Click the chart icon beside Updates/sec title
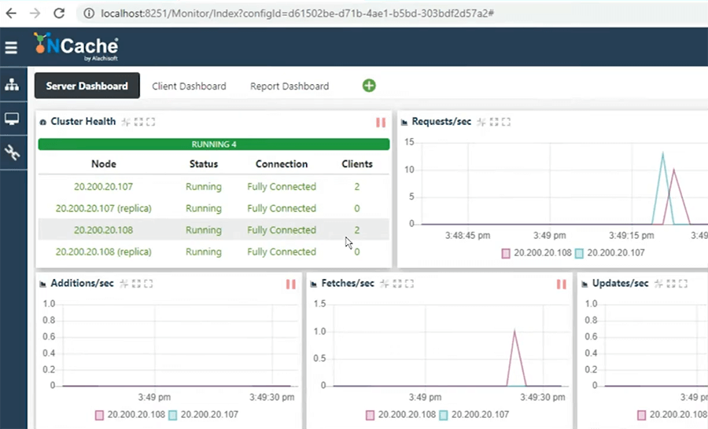This screenshot has height=429, width=708. [x=584, y=284]
